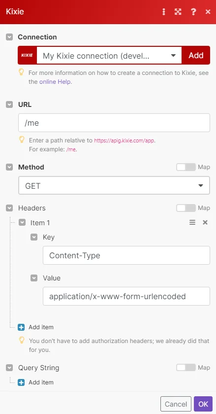Click the URL input field containing /me

click(114, 123)
